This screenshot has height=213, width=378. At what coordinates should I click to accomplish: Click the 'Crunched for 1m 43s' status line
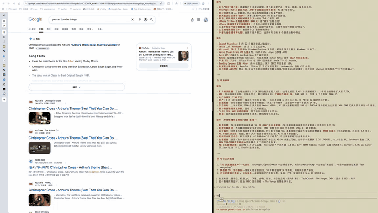(x=235, y=187)
